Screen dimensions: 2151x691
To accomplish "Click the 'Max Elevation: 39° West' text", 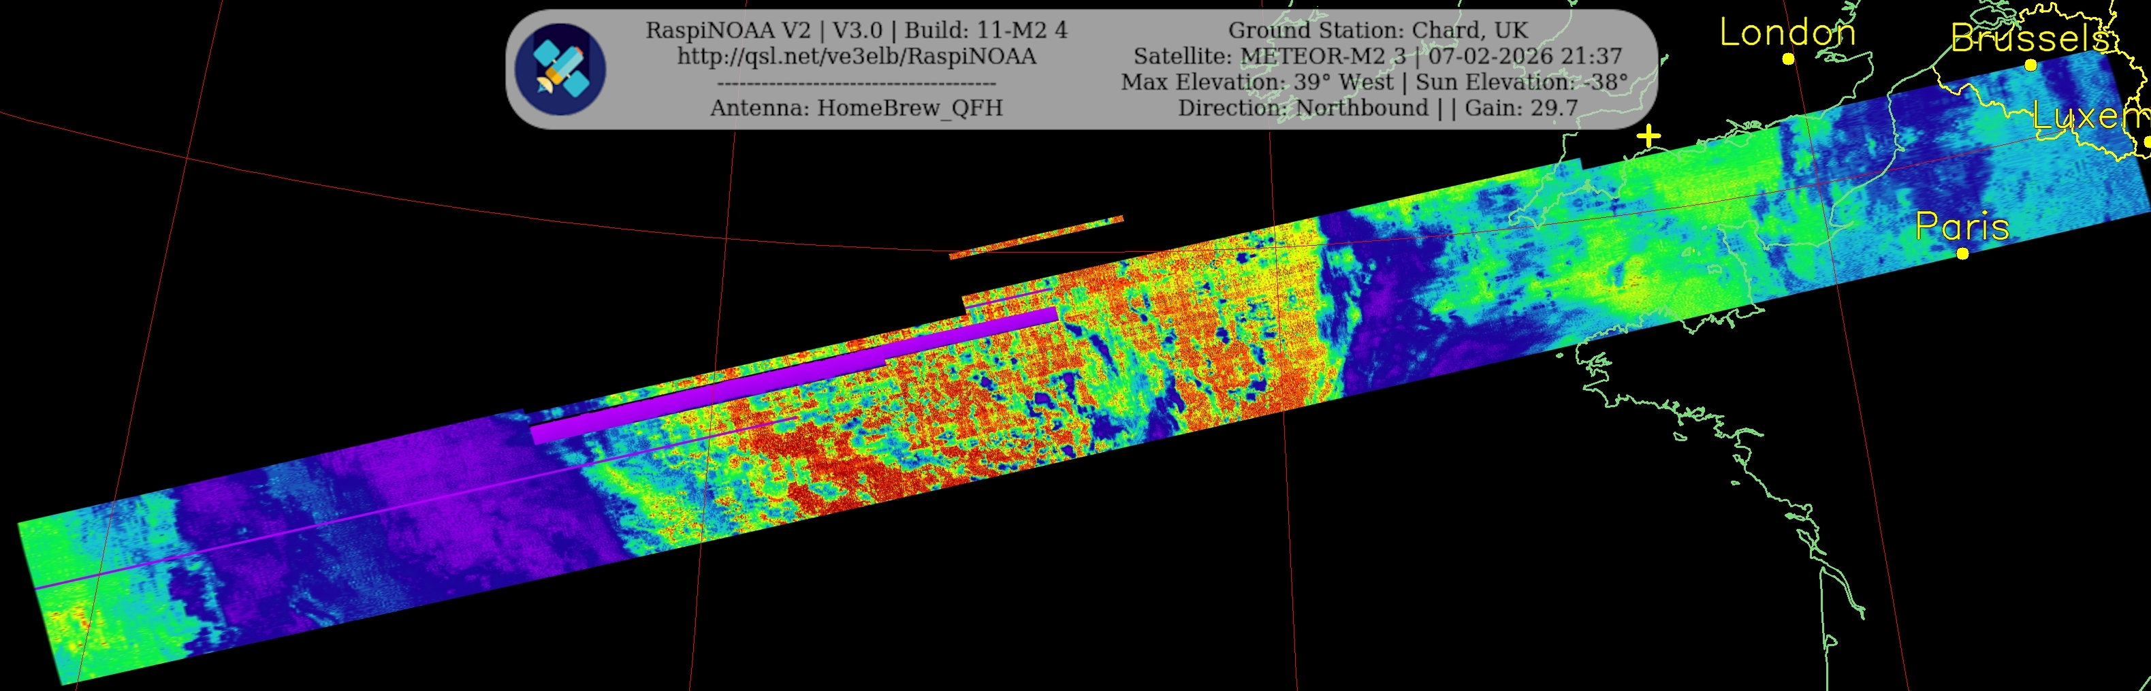I will tap(1257, 82).
